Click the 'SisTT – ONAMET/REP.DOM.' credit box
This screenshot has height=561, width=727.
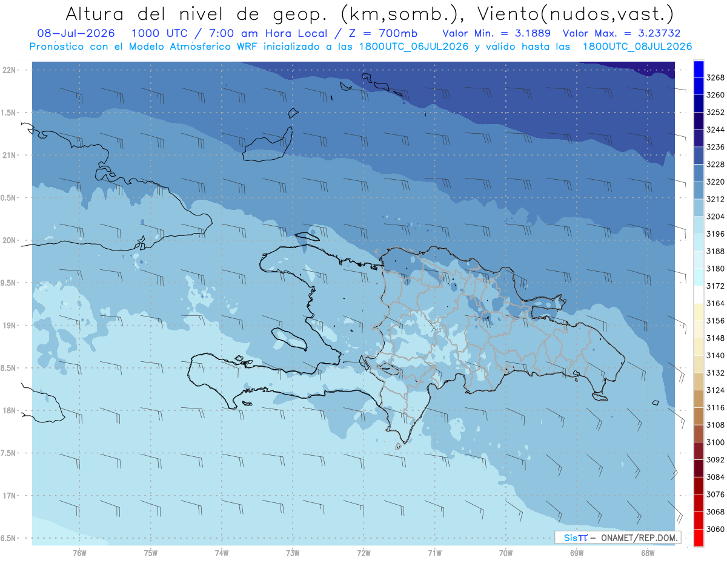click(x=617, y=537)
